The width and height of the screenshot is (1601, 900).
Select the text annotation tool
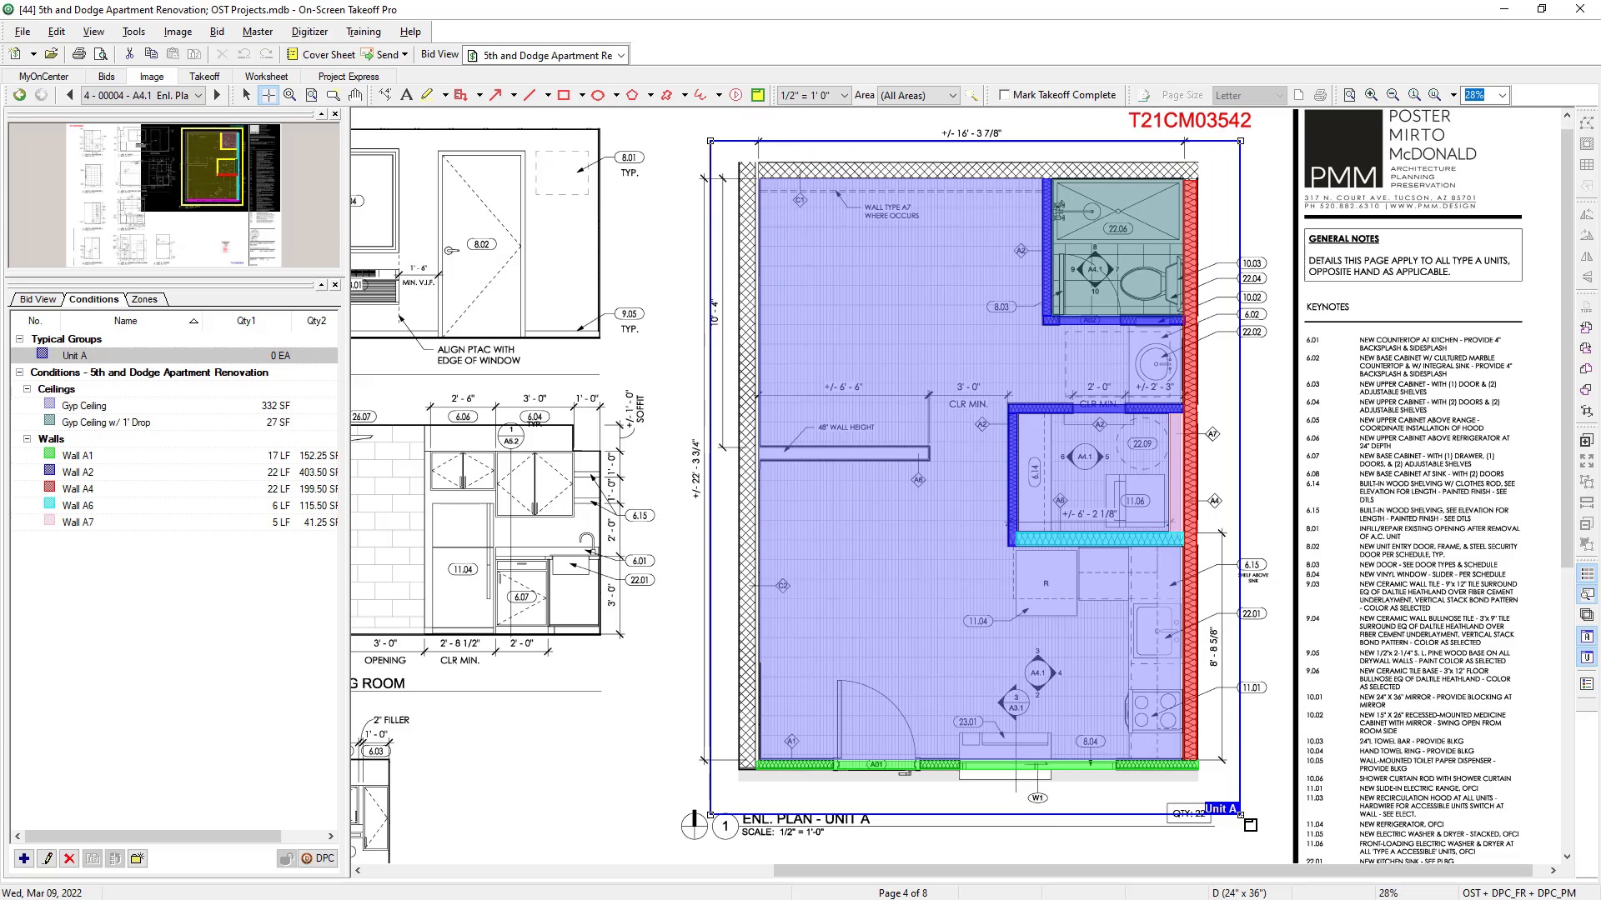(406, 95)
